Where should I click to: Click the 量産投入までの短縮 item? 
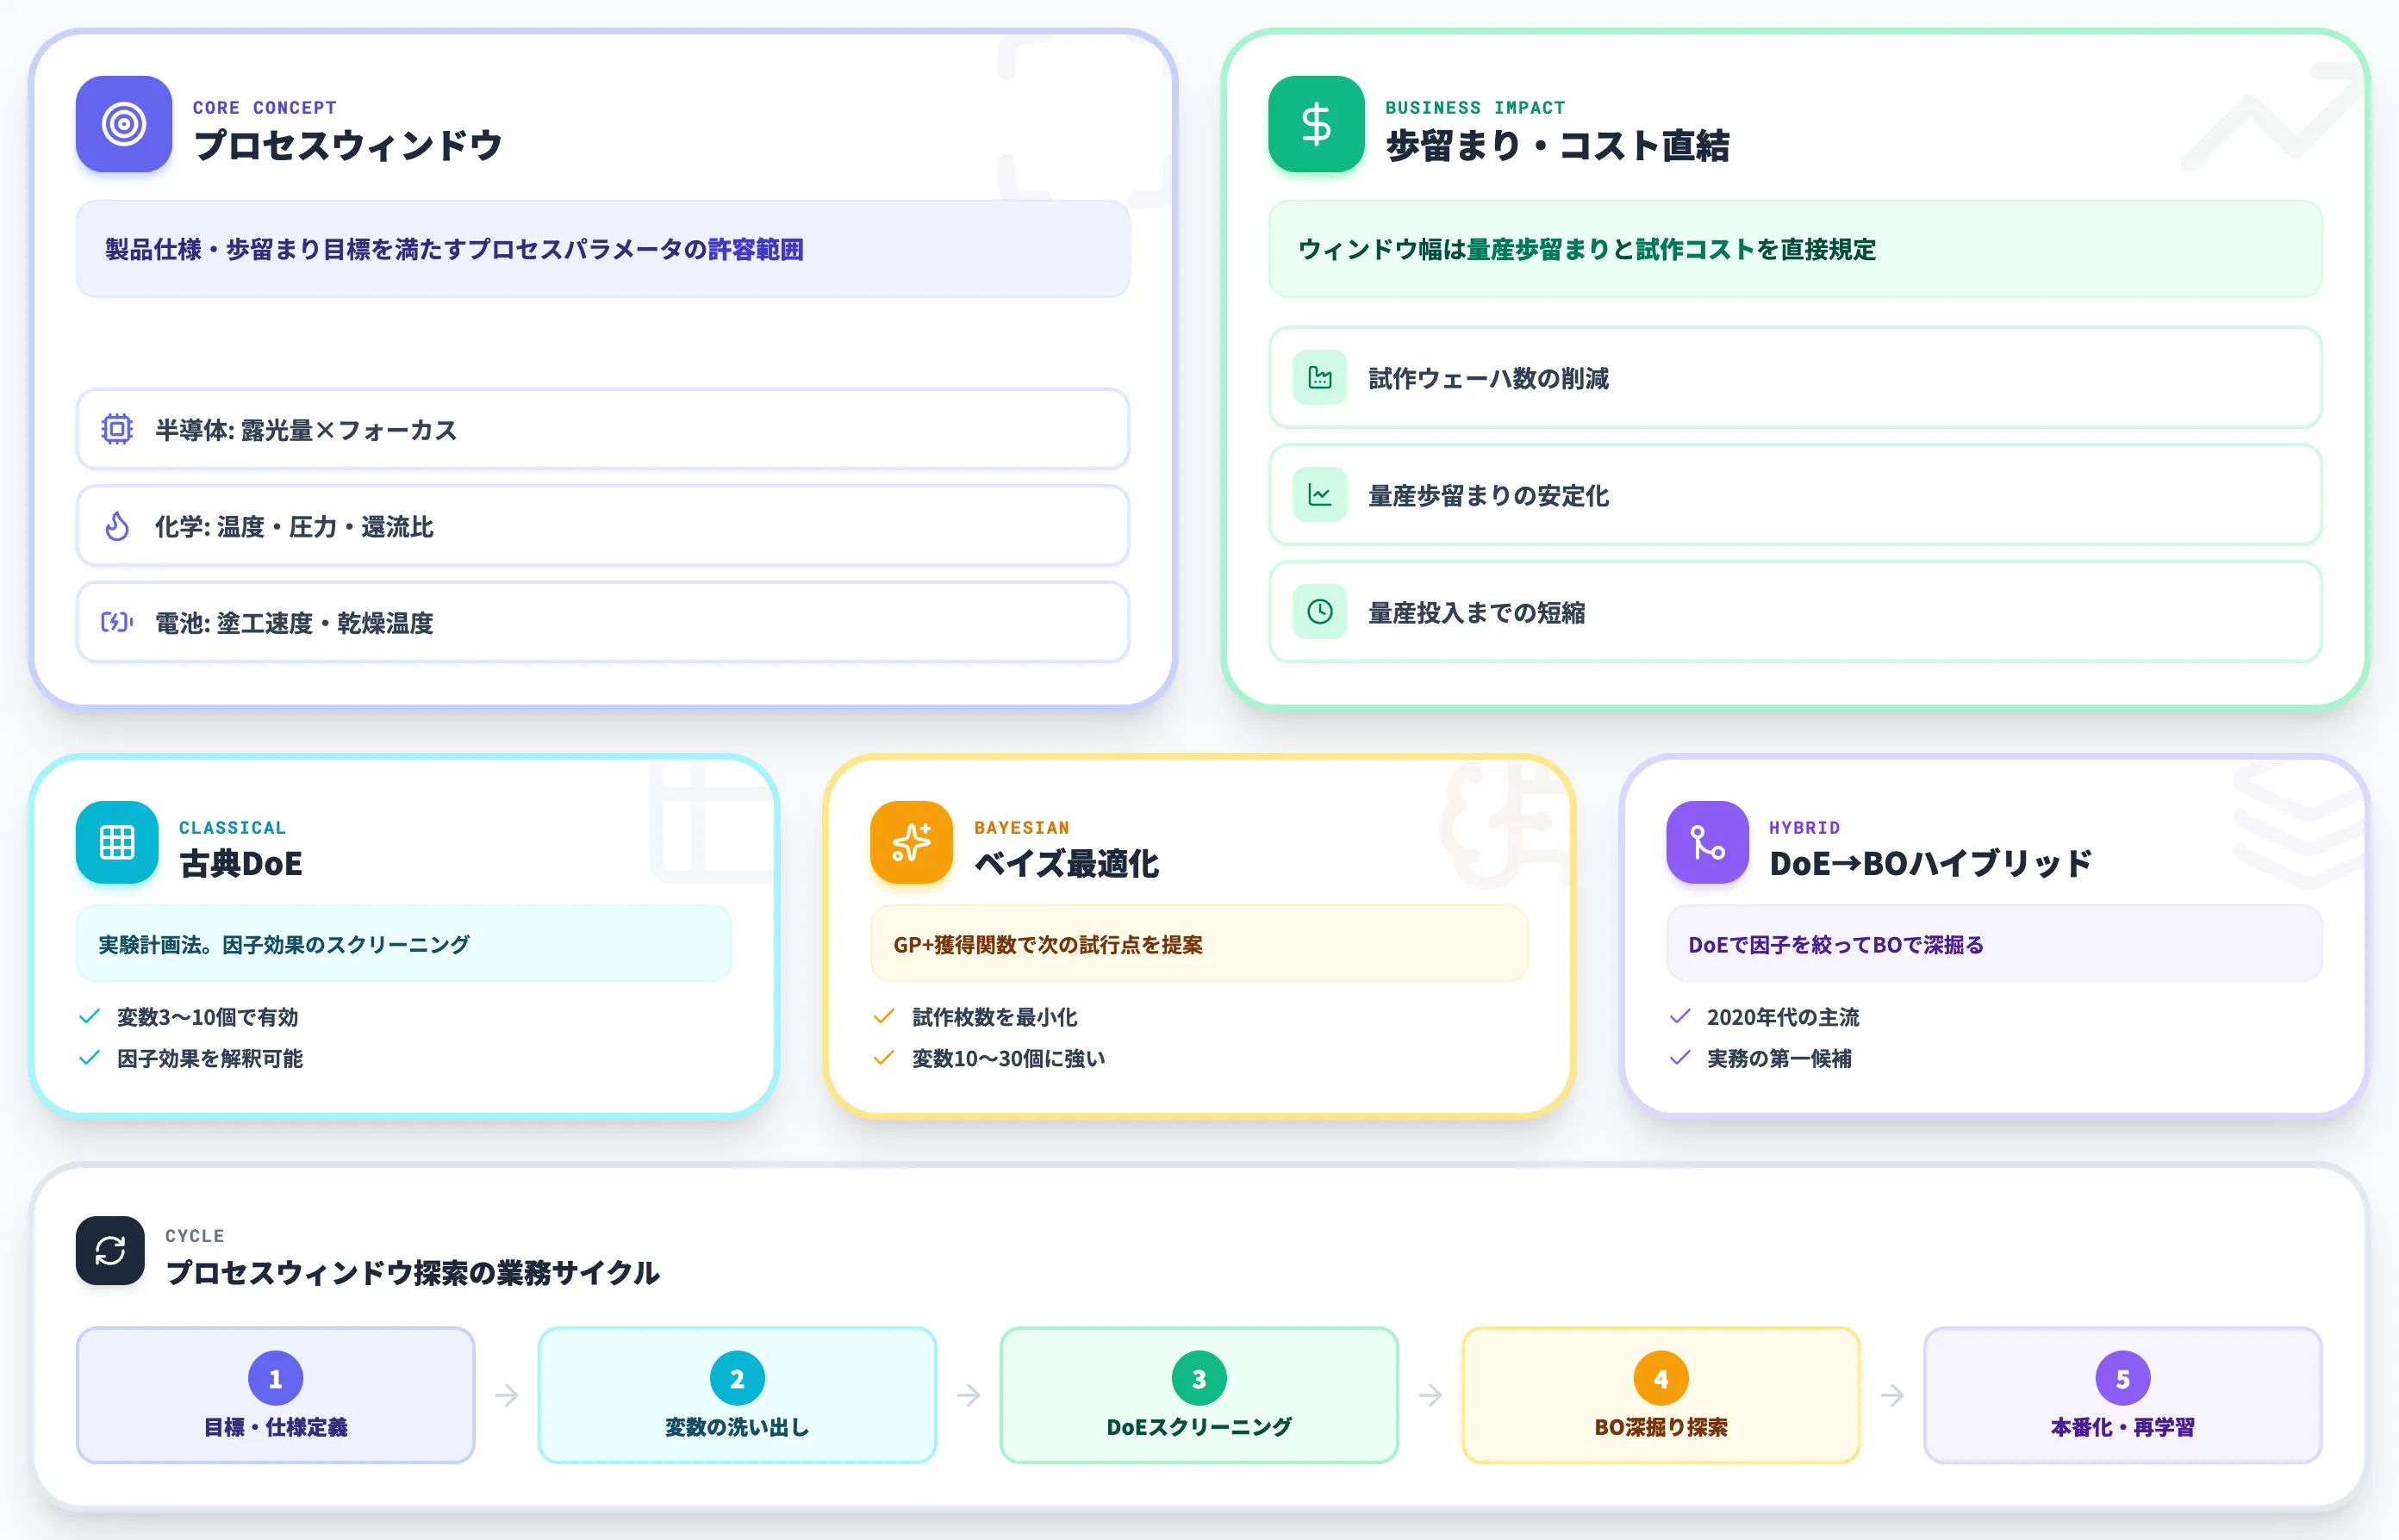point(1796,611)
